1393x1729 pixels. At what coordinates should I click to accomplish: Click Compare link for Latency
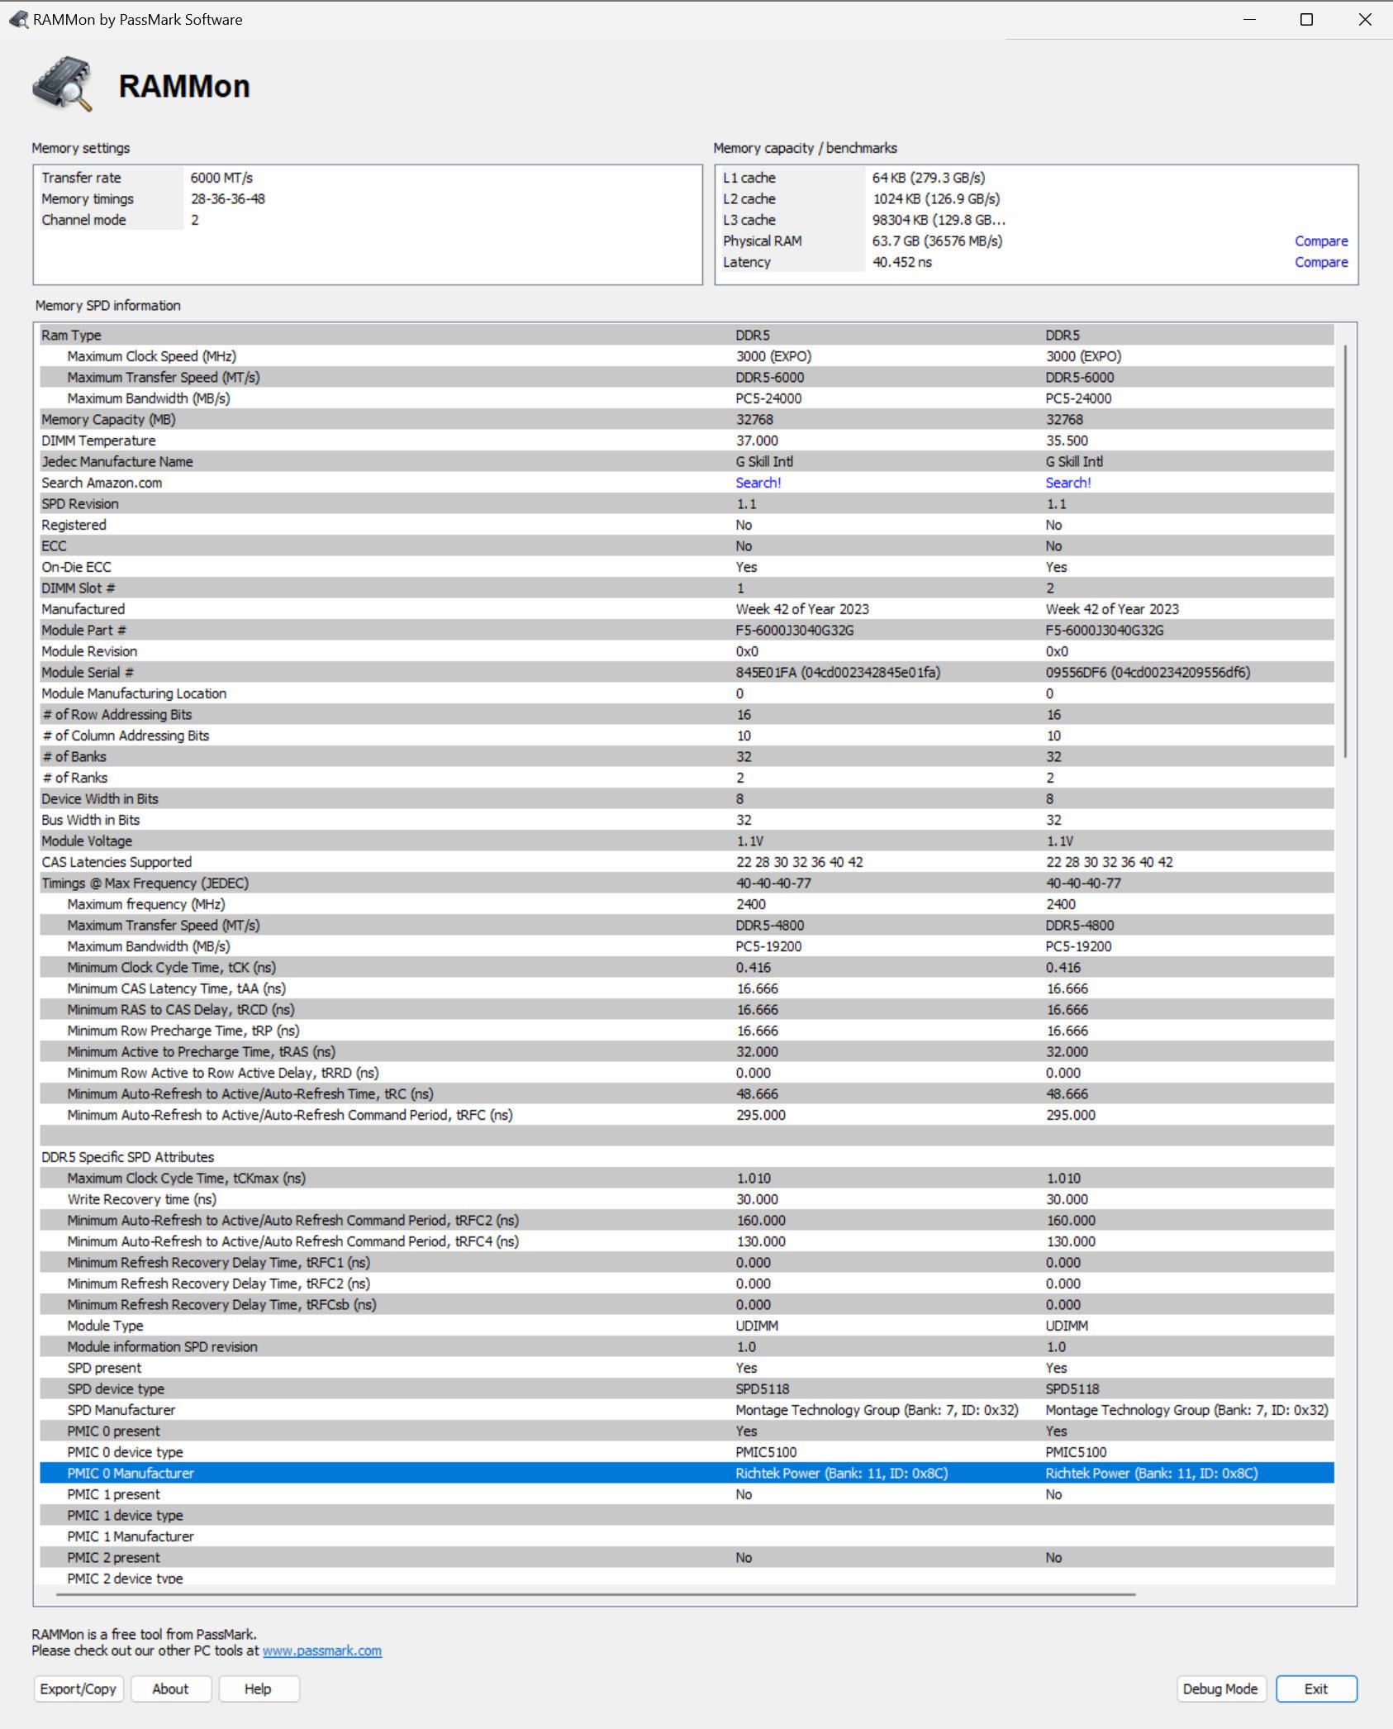pos(1321,262)
